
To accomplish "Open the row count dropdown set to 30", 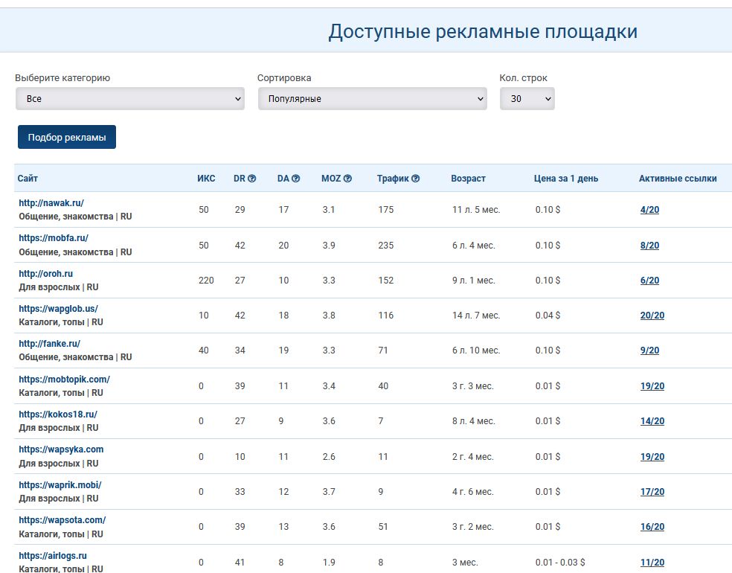I will pos(527,99).
